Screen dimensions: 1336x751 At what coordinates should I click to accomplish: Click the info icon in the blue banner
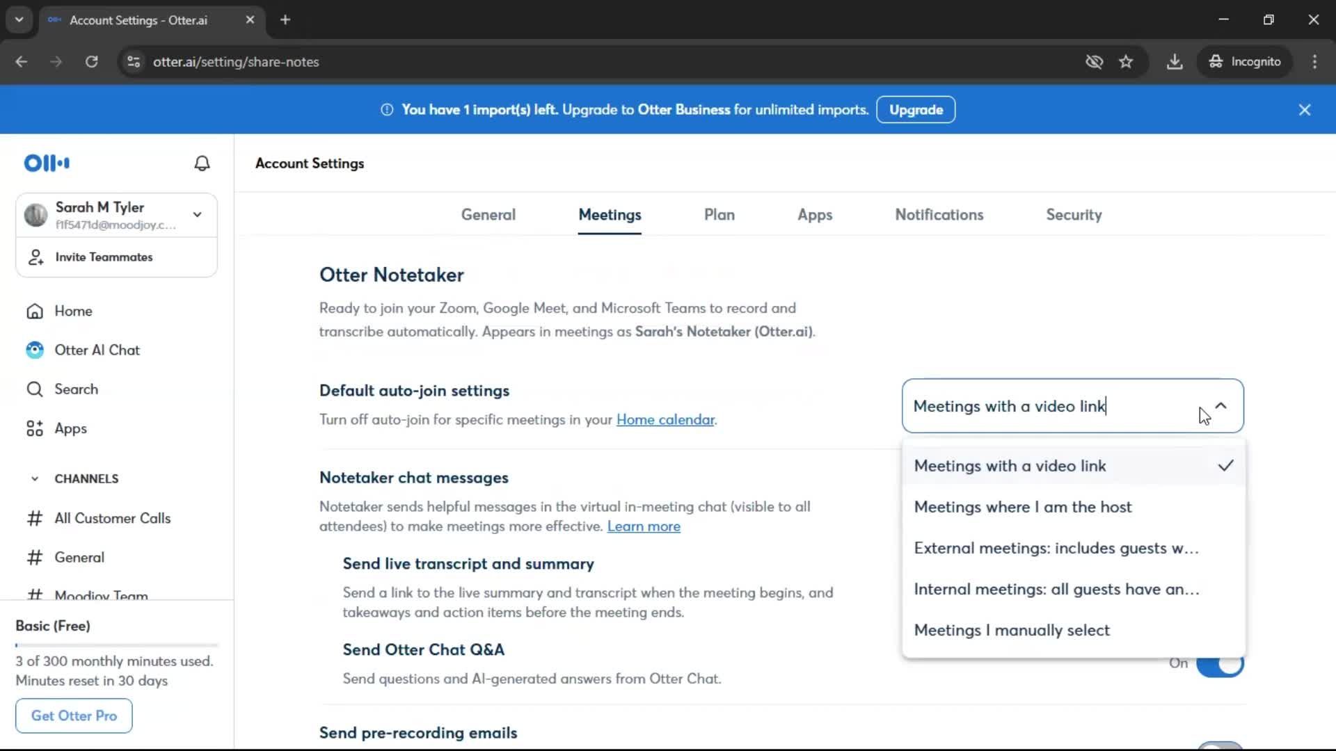point(387,110)
